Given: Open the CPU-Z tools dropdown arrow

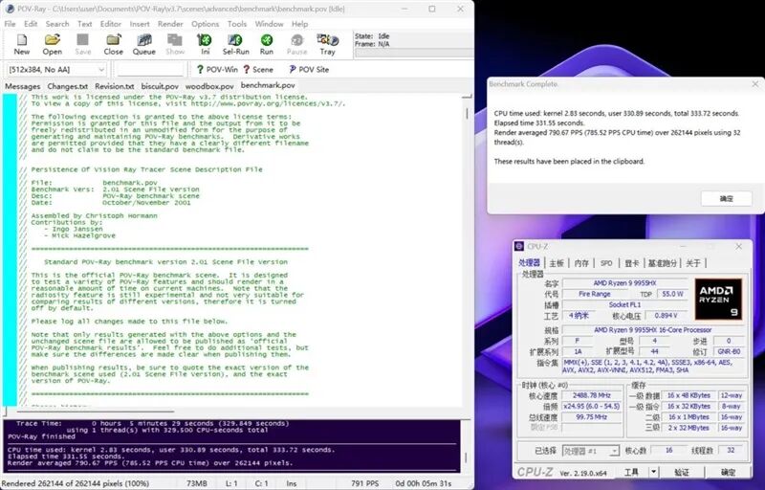Looking at the screenshot, I should point(653,472).
